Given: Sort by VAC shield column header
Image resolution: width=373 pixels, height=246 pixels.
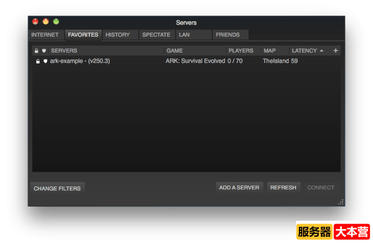Looking at the screenshot, I should [x=44, y=50].
